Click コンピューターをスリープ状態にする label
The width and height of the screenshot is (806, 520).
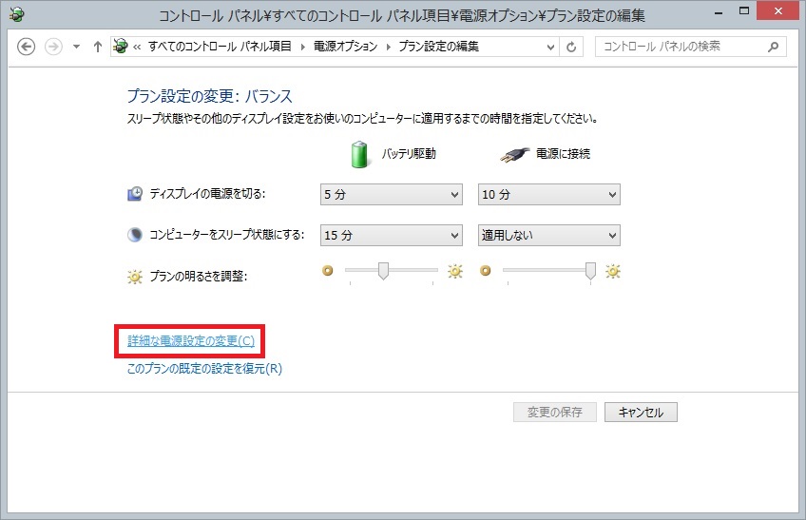pyautogui.click(x=226, y=235)
